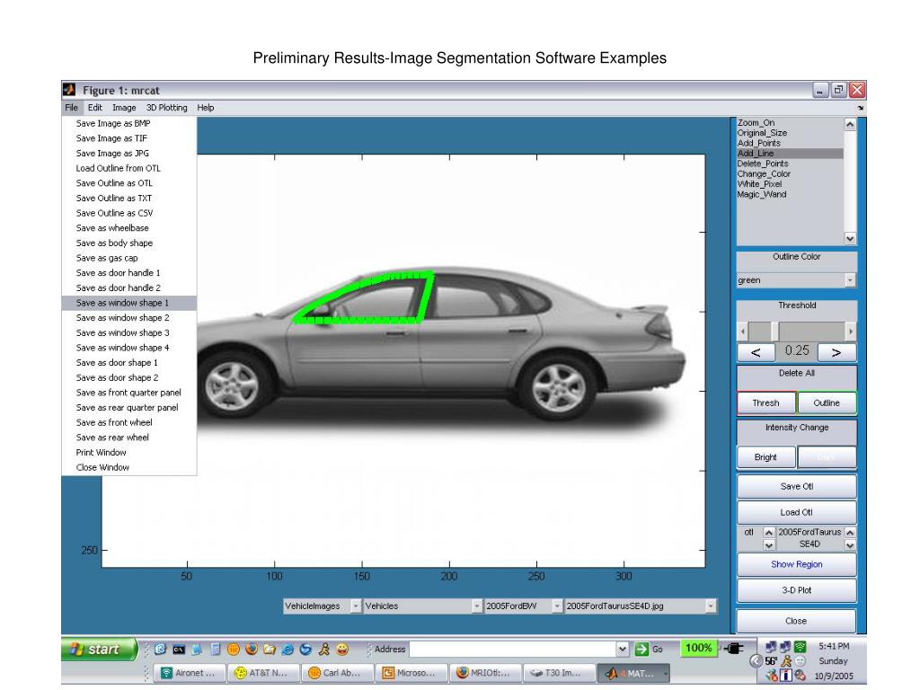Open the 3D Plotting menu
The image size is (920, 690).
(x=166, y=108)
